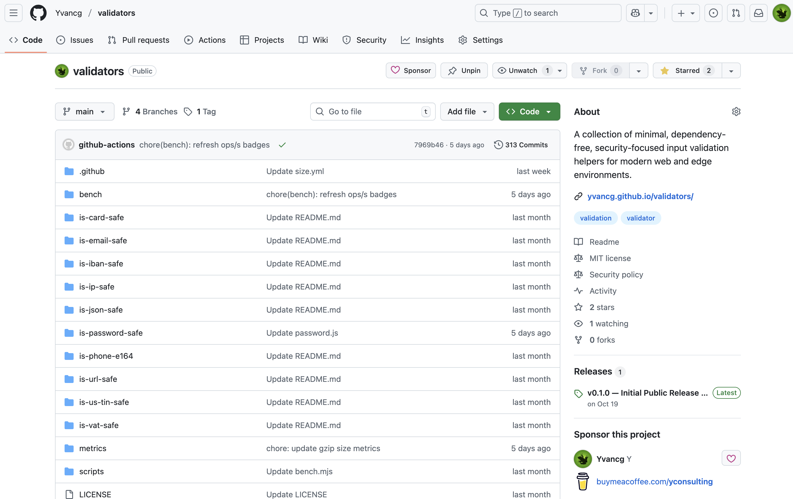Screen dimensions: 793x499
Task: Open the global navigation hamburger menu
Action: pyautogui.click(x=13, y=13)
